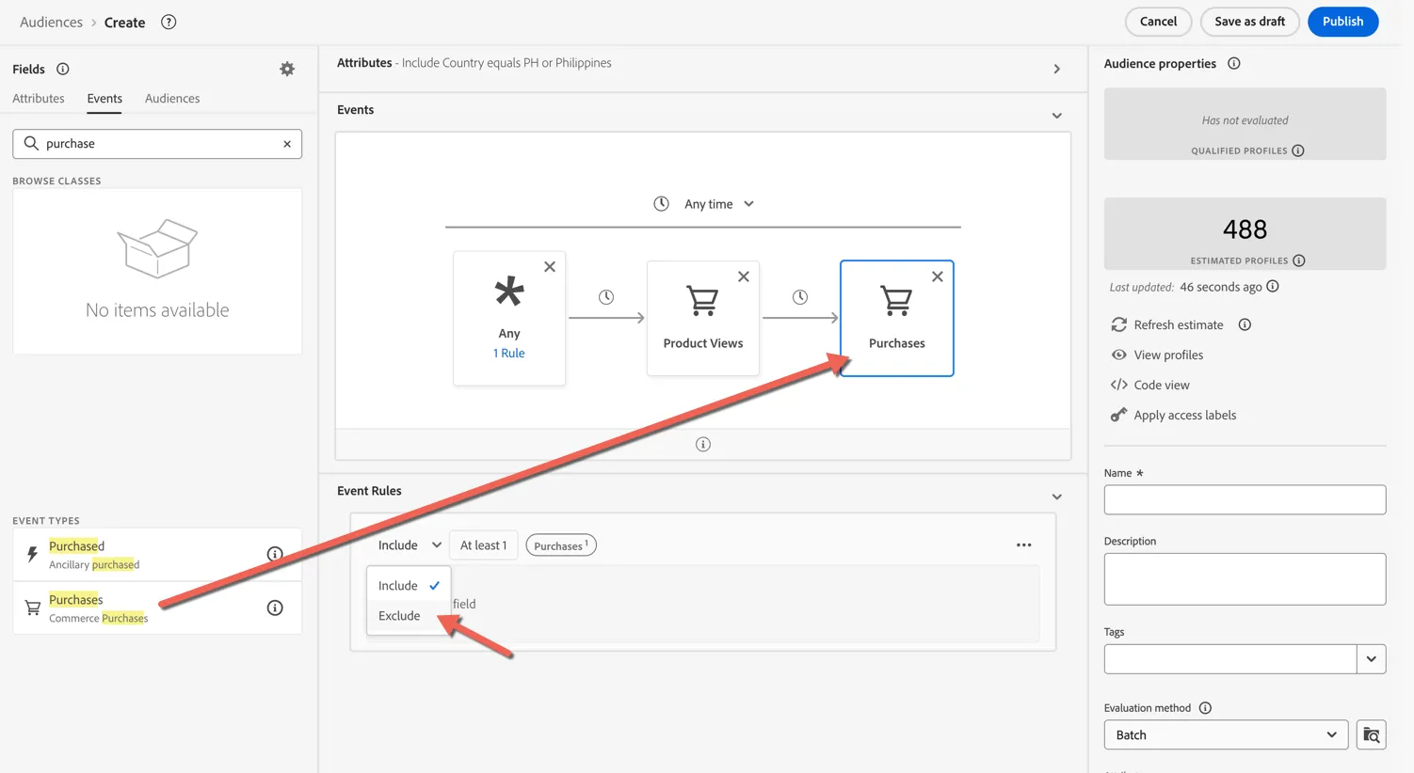Remove the Product Views event card
This screenshot has width=1414, height=773.
tap(744, 276)
